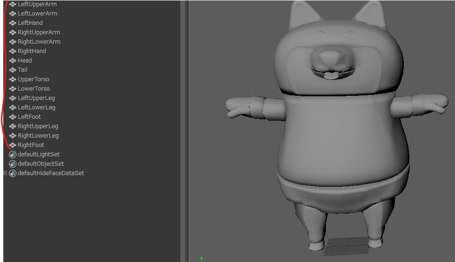The width and height of the screenshot is (455, 262).
Task: Pick RightUpperLeg in the outliner
Action: [38, 126]
